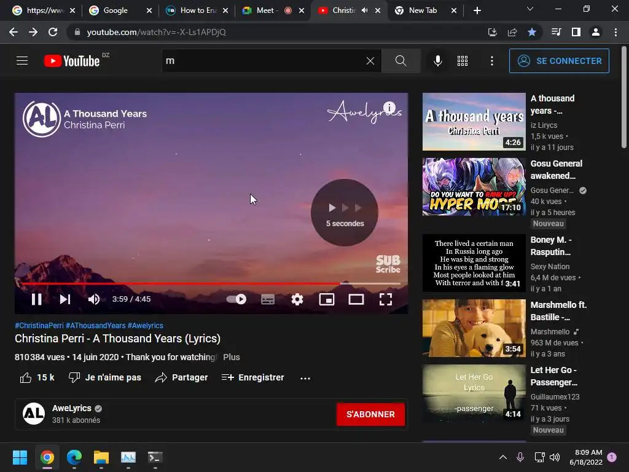Open the #Awelyrics hashtag
The image size is (629, 472).
(x=145, y=326)
